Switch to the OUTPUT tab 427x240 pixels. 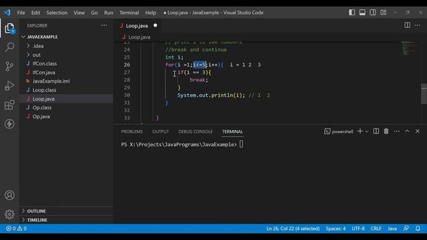pyautogui.click(x=160, y=131)
